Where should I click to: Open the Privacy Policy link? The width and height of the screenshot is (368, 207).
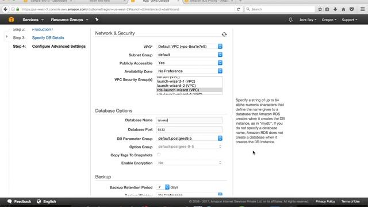[325, 201]
